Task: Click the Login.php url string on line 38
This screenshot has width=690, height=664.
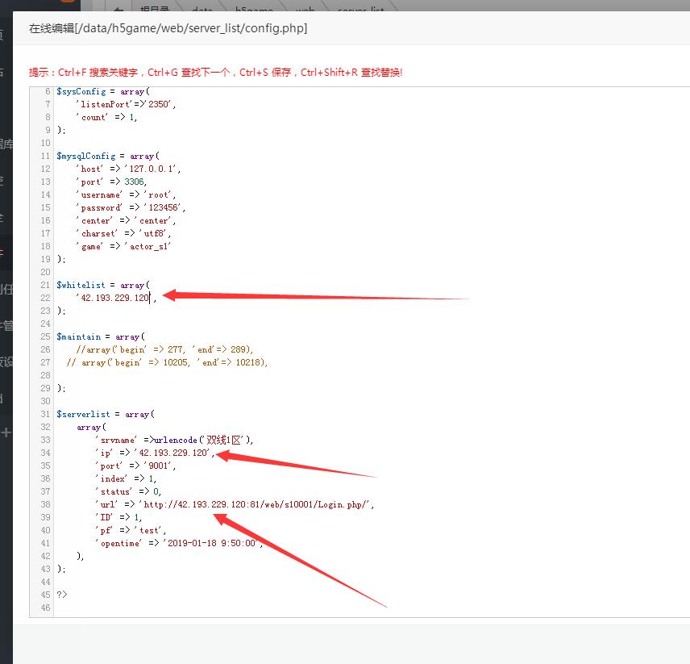Action: tap(256, 504)
